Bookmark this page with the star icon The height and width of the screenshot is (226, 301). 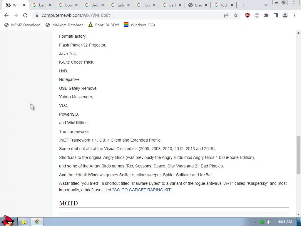pos(236,15)
